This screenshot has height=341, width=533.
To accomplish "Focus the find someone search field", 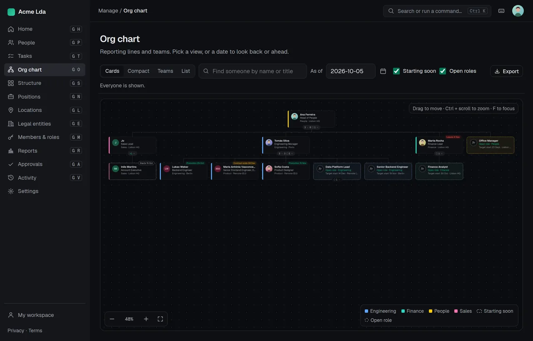I will tap(253, 71).
